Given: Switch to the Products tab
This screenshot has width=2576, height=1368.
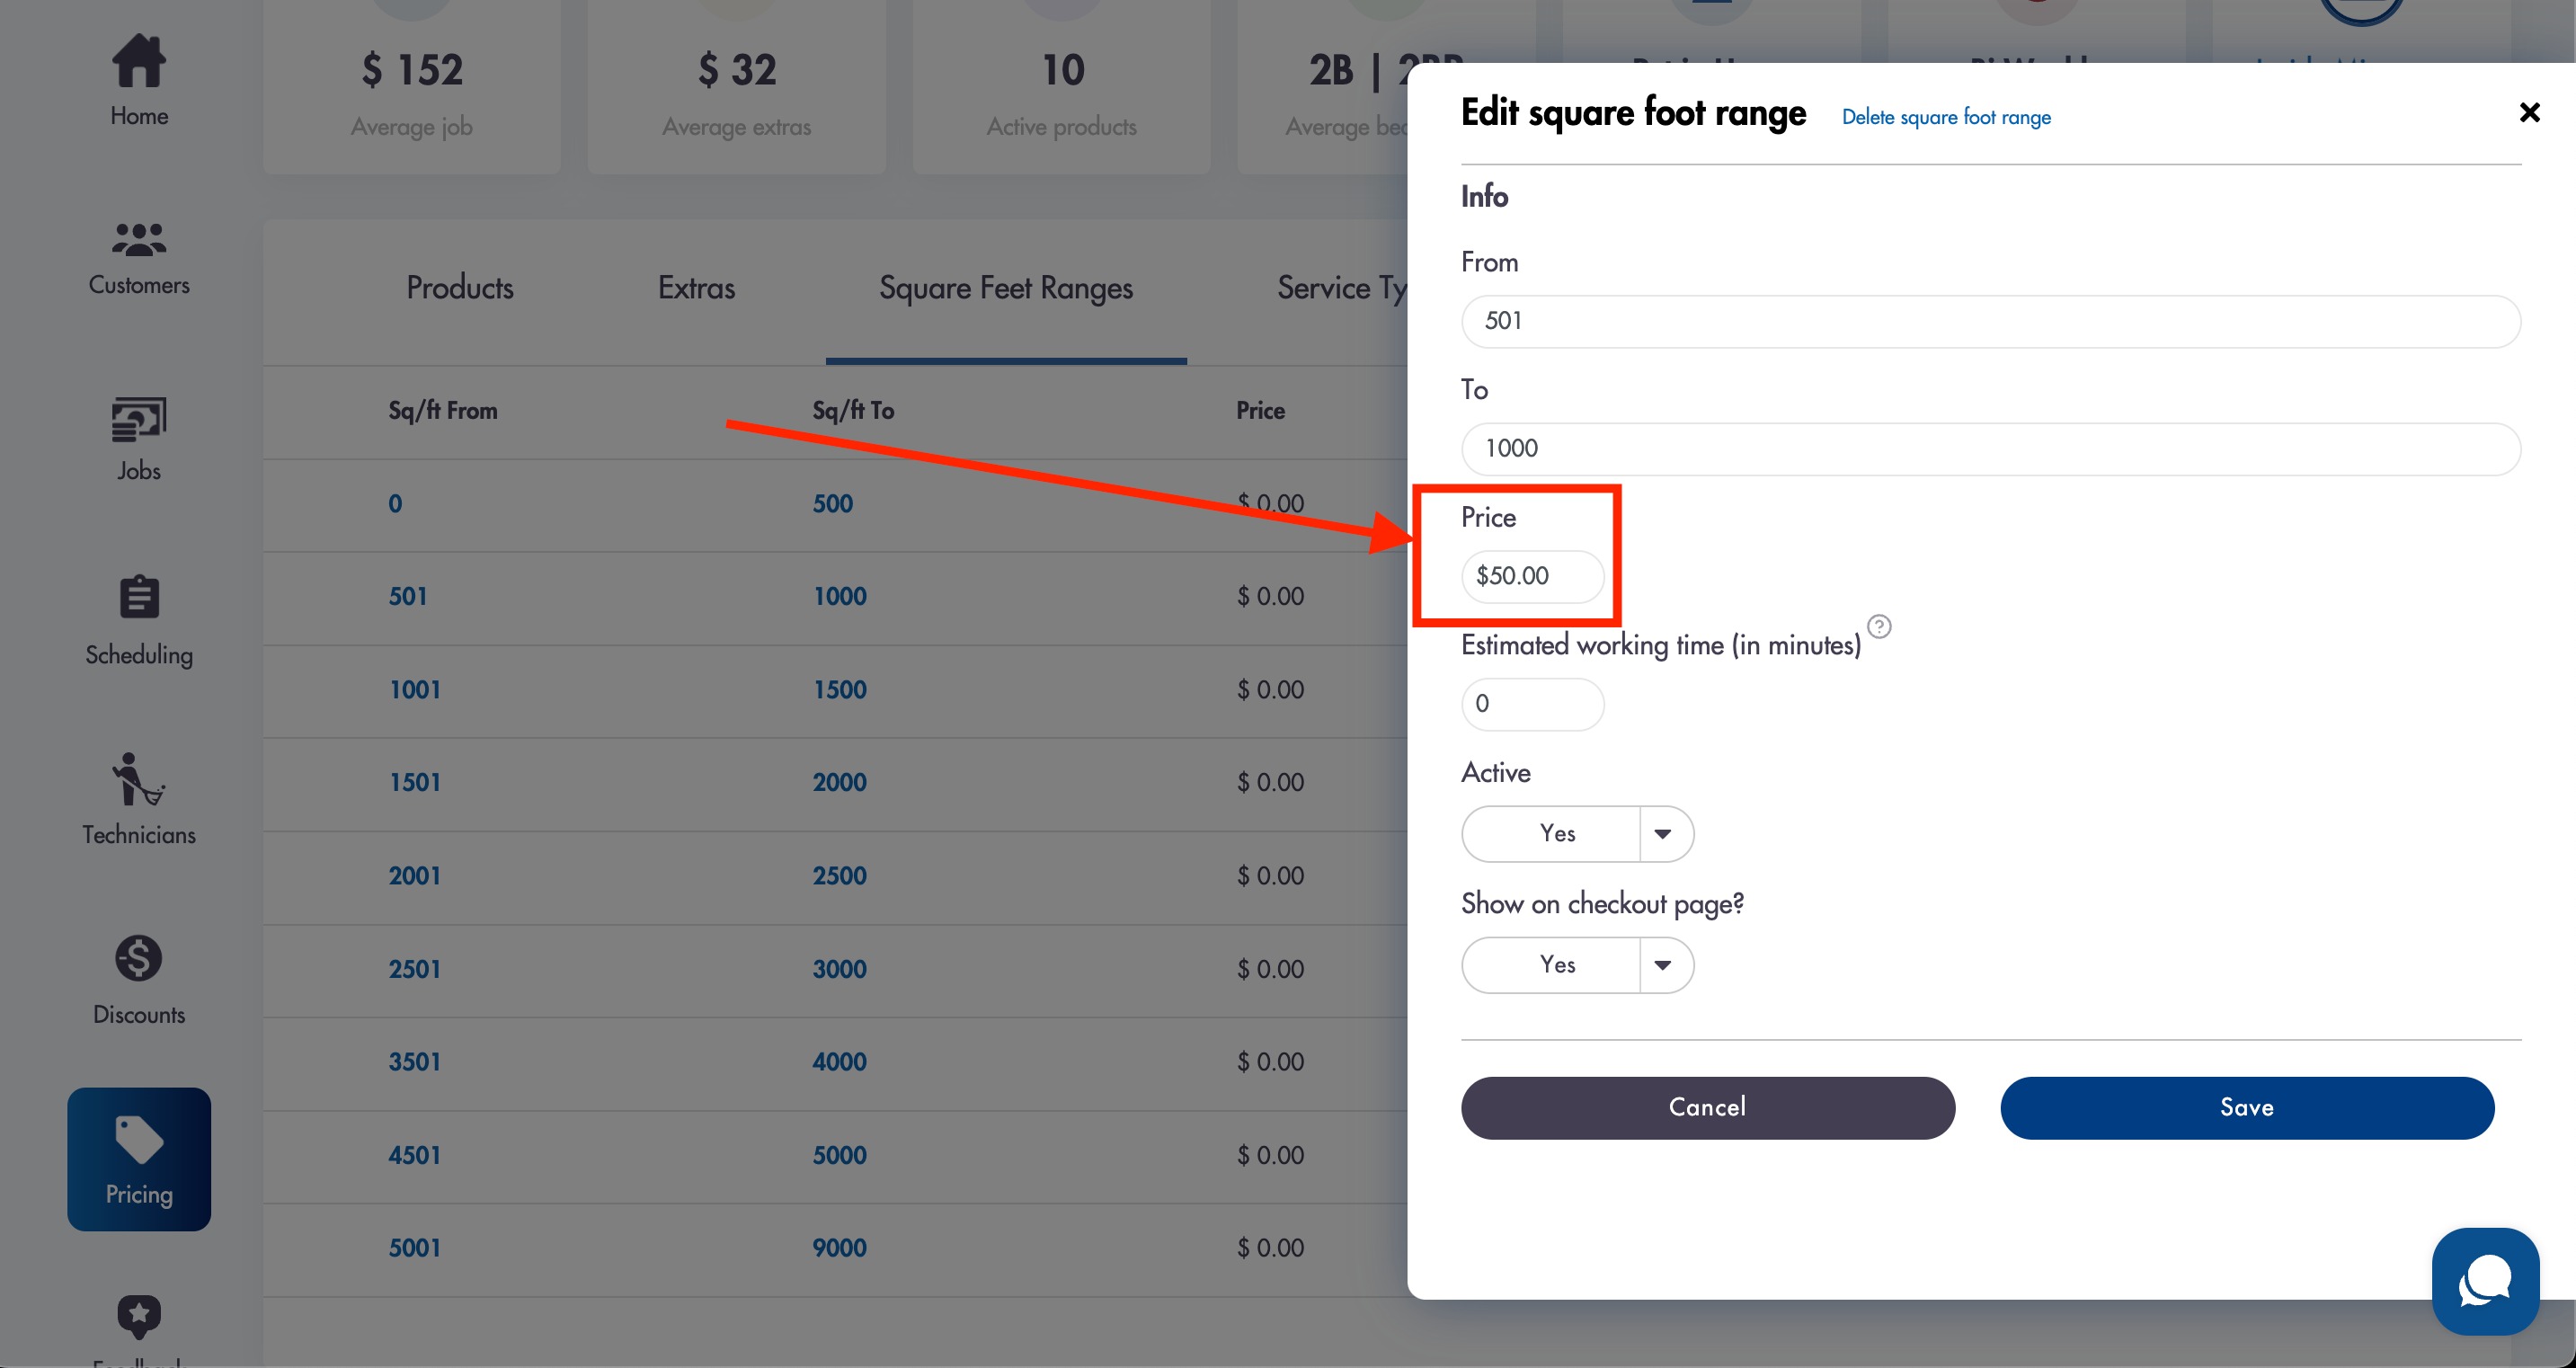Looking at the screenshot, I should pyautogui.click(x=460, y=288).
